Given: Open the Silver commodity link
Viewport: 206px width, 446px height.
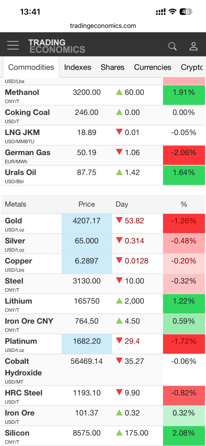Looking at the screenshot, I should click(x=15, y=240).
